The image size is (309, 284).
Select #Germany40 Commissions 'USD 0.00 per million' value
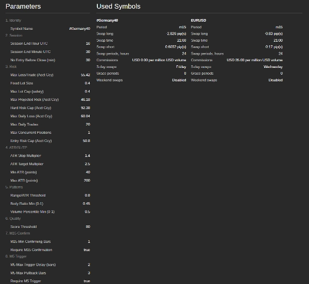tap(159, 60)
